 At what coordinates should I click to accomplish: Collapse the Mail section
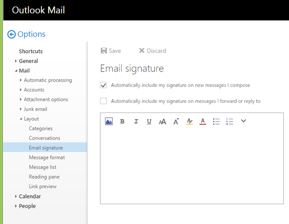(x=16, y=71)
